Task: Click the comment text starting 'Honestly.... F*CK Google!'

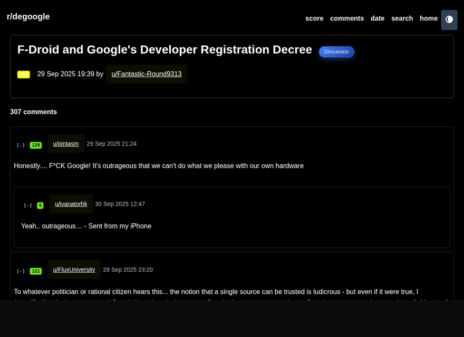Action: pyautogui.click(x=159, y=166)
